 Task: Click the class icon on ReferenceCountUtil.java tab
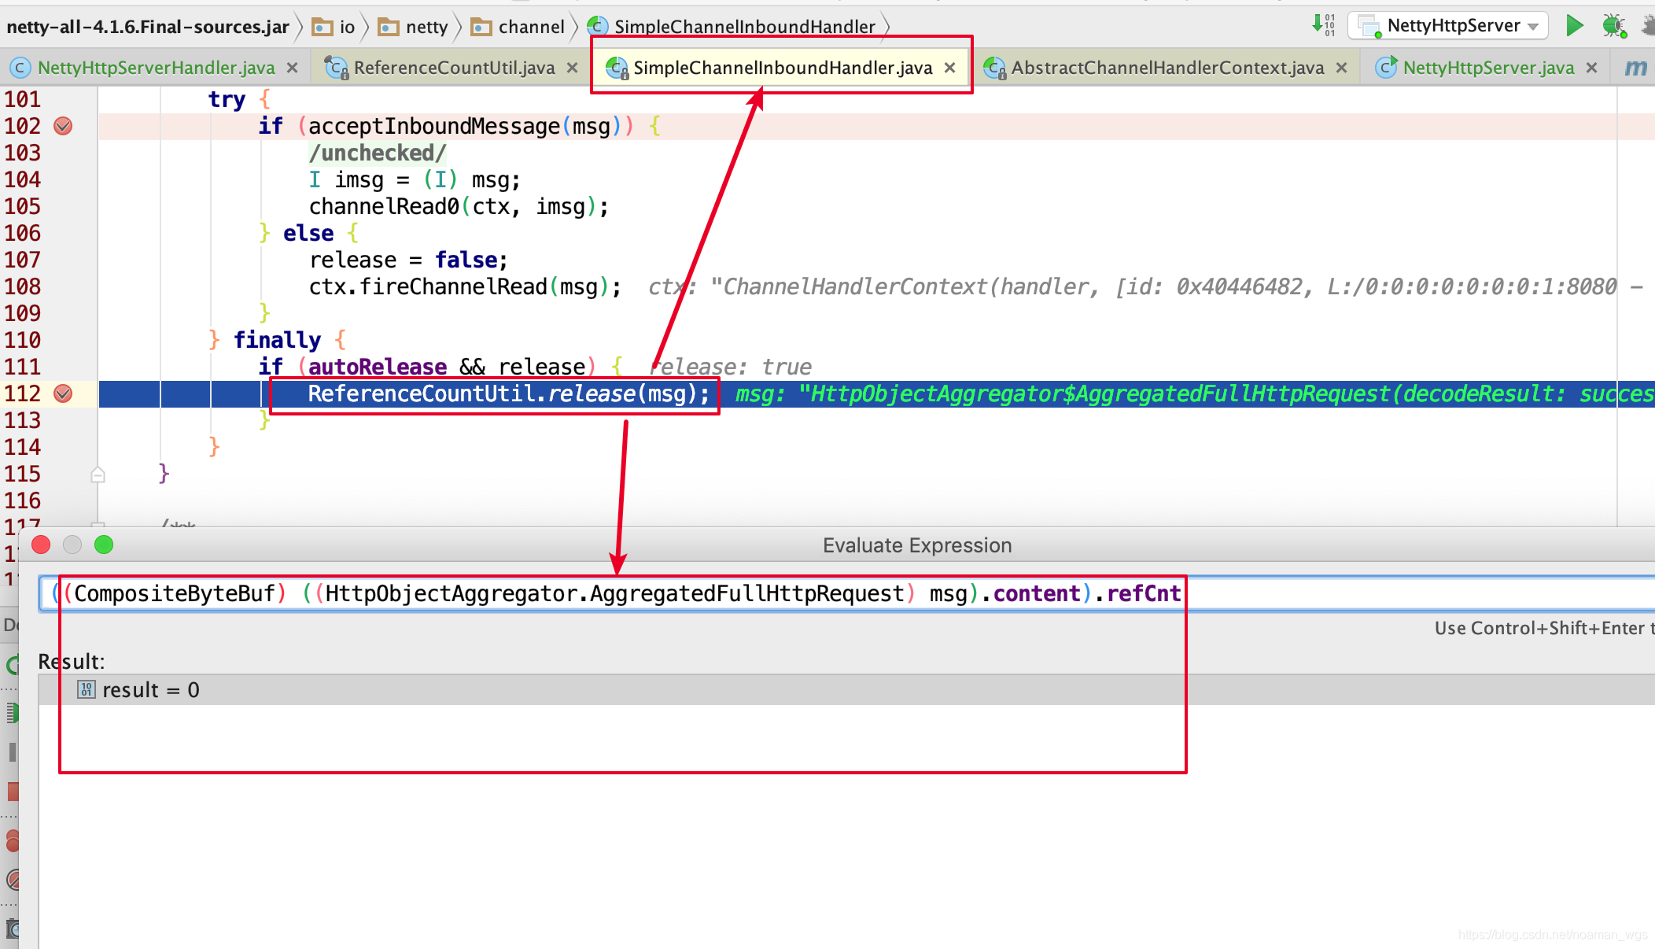(337, 68)
